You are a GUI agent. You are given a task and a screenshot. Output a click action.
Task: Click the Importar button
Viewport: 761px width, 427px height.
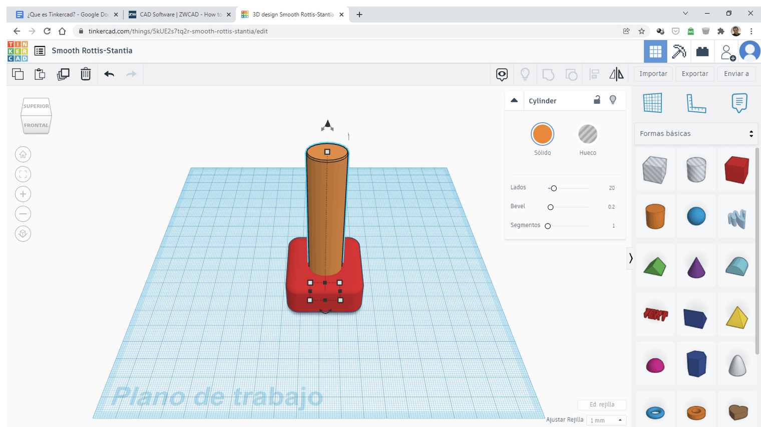click(653, 74)
